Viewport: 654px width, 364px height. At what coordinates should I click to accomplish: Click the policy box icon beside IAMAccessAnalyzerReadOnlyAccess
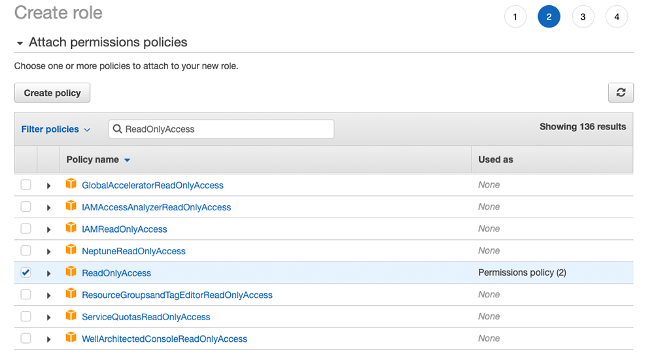(x=71, y=206)
